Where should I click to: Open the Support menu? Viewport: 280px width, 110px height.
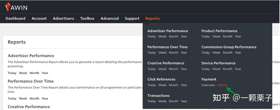tap(132, 19)
